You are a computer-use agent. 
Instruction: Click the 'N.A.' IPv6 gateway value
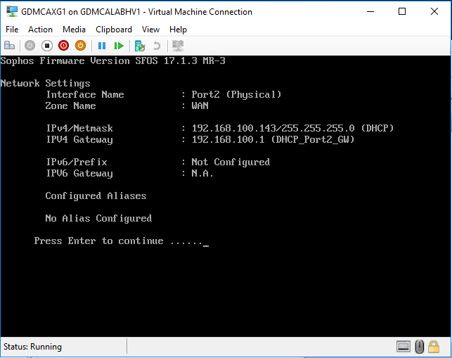tap(202, 174)
